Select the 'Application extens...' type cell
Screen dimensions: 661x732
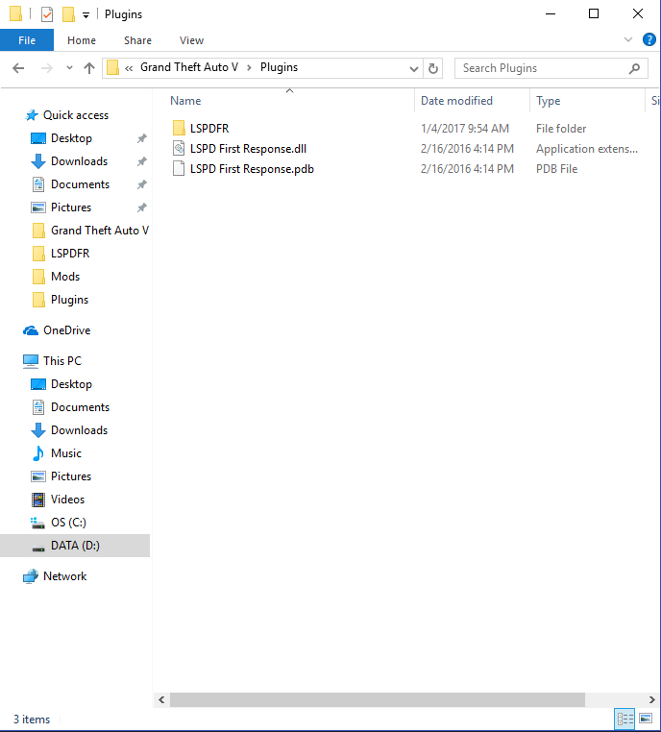click(x=587, y=149)
